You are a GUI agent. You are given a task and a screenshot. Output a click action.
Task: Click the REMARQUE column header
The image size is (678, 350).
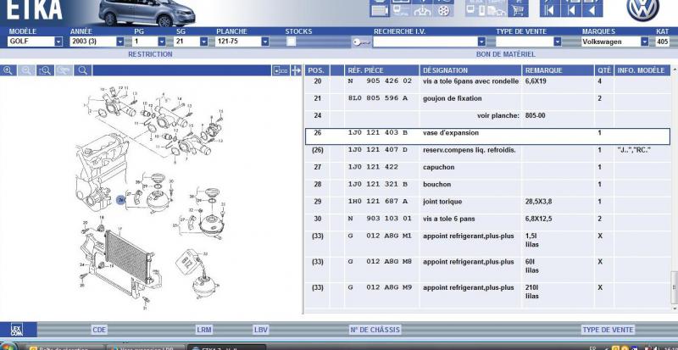coord(558,70)
